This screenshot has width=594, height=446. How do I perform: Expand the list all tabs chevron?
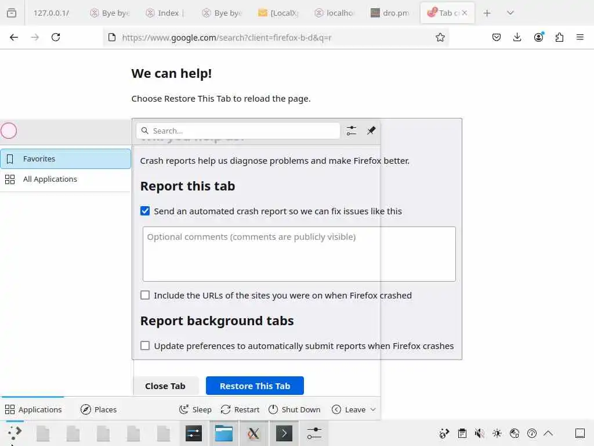[x=510, y=13]
